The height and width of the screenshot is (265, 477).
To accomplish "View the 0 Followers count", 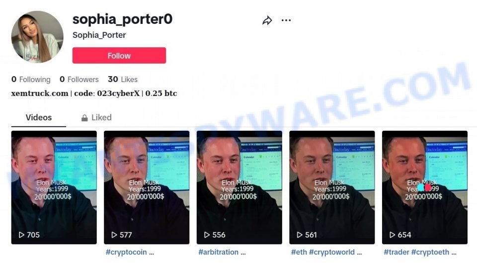I will (79, 80).
